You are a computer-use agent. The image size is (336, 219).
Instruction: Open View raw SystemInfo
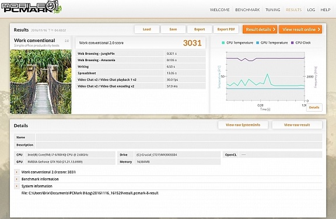coord(243,125)
